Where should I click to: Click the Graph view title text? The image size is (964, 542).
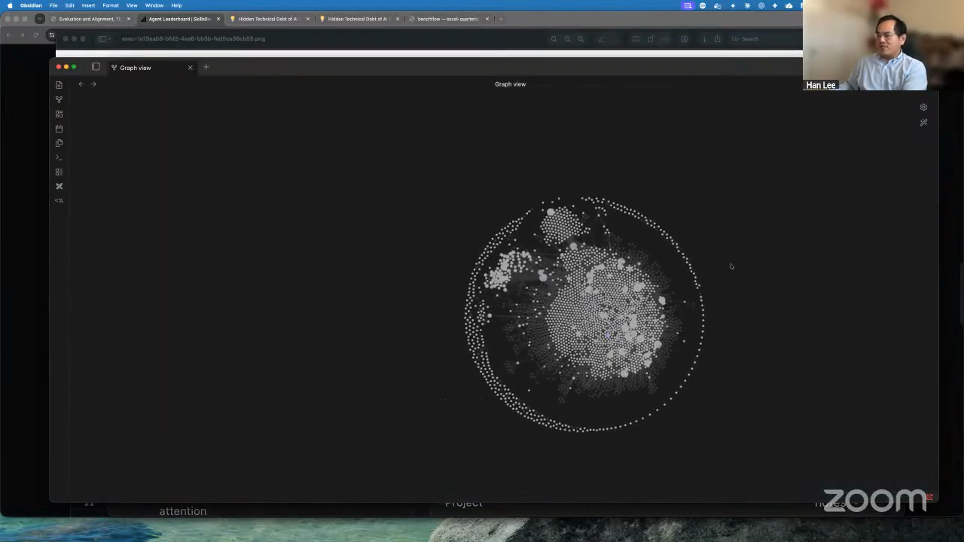coord(510,84)
